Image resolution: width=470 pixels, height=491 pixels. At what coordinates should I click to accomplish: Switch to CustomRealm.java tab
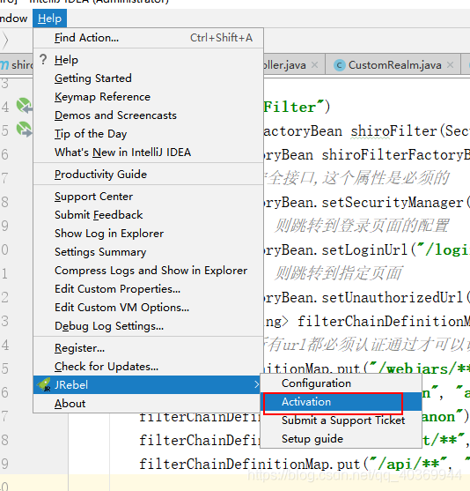tap(394, 65)
